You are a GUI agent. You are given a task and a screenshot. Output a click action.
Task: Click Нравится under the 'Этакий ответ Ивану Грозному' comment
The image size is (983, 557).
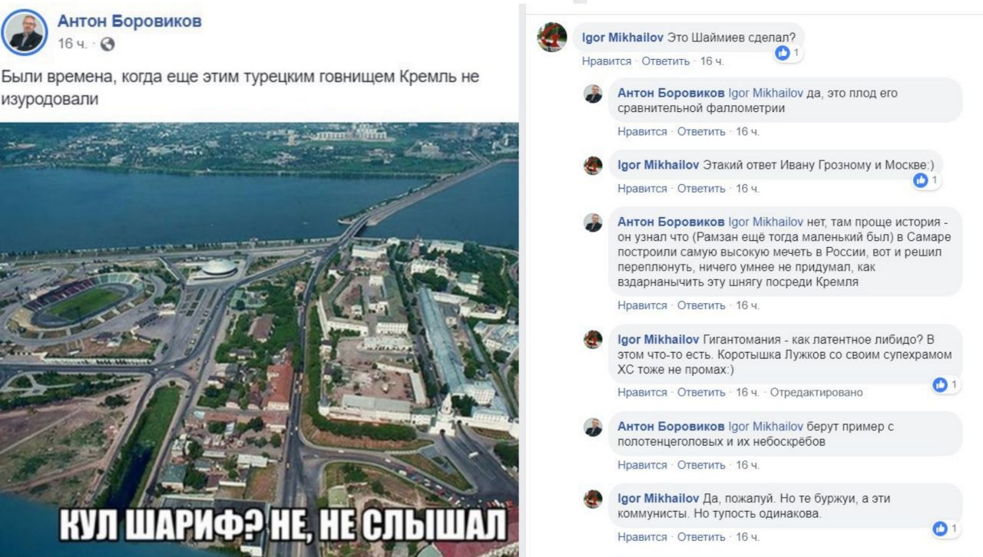coord(642,189)
